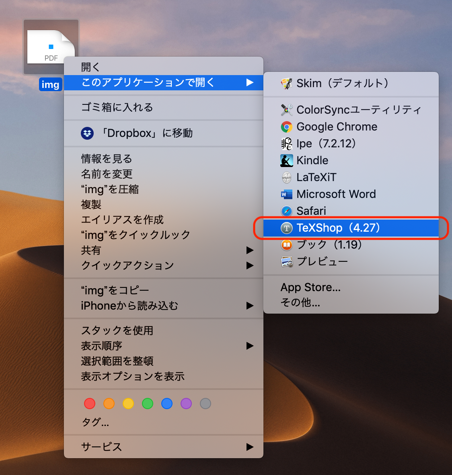The height and width of the screenshot is (475, 452).
Task: Choose 開く to open the file
Action: click(x=164, y=67)
